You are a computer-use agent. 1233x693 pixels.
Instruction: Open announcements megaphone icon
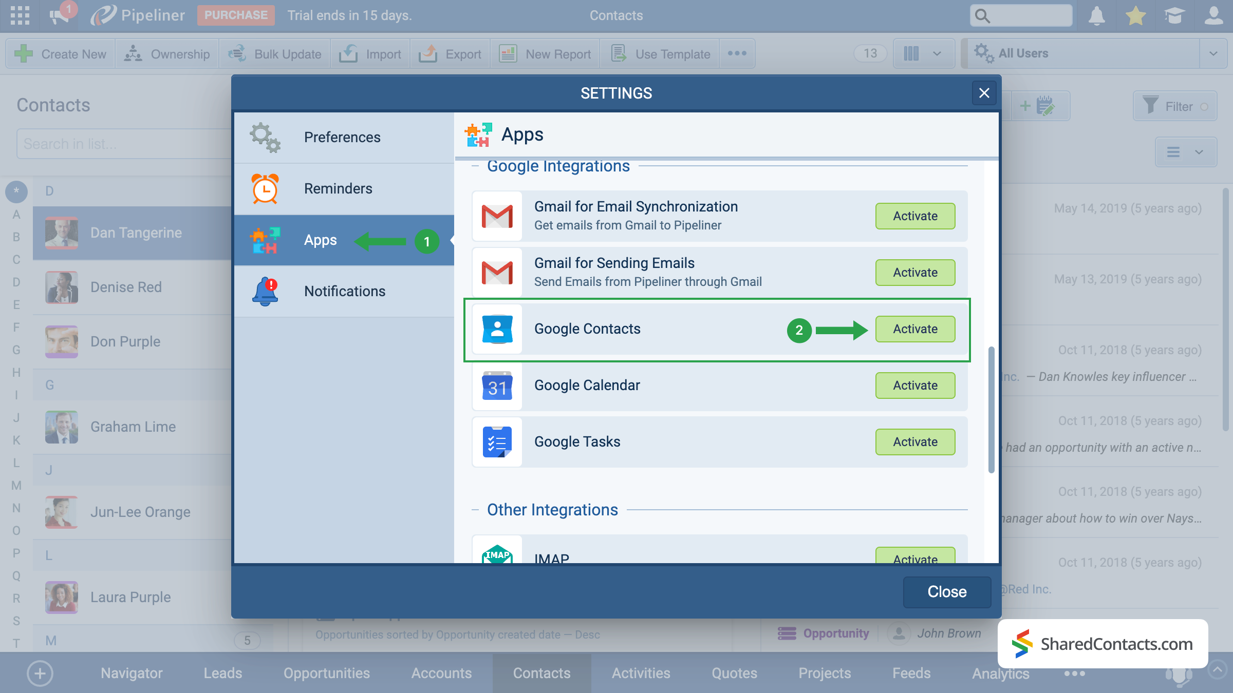tap(61, 15)
